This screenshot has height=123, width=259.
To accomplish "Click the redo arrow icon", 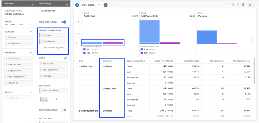I will [238, 4].
